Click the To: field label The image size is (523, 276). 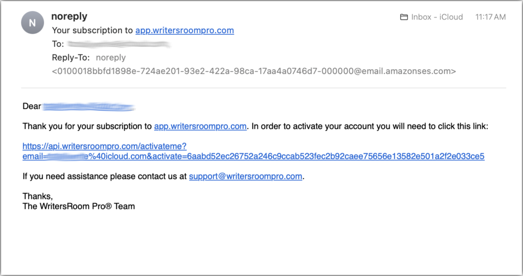pyautogui.click(x=58, y=44)
